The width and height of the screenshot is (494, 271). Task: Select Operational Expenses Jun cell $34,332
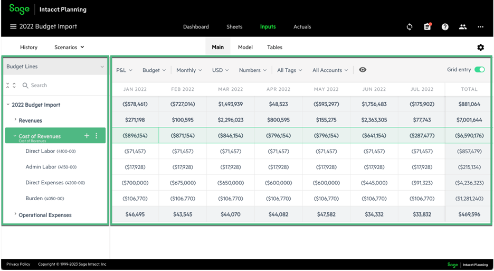click(374, 214)
